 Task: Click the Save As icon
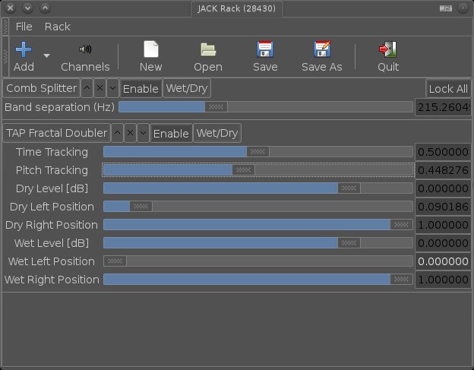pyautogui.click(x=321, y=51)
